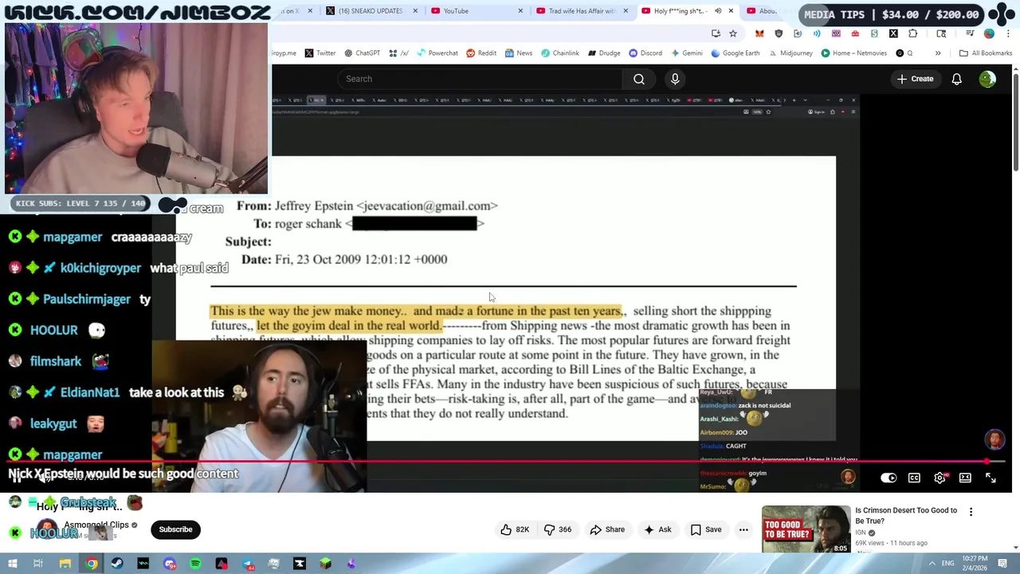Click the Ask button

pos(657,529)
